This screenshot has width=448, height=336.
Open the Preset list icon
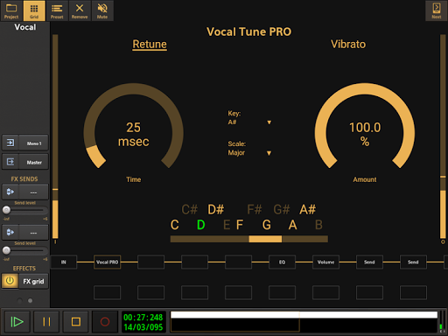pos(57,10)
